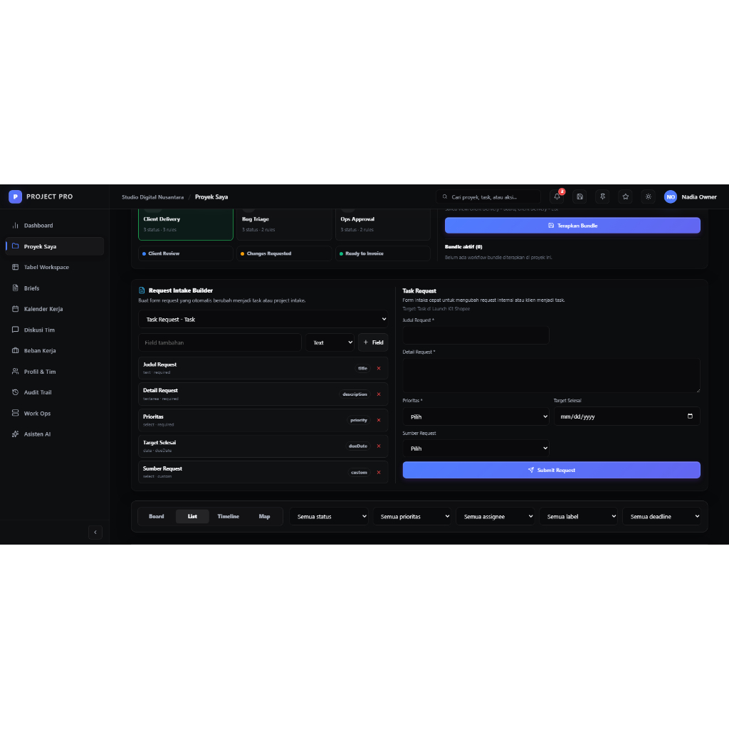Click the Terapkan Bundle button

pos(572,226)
